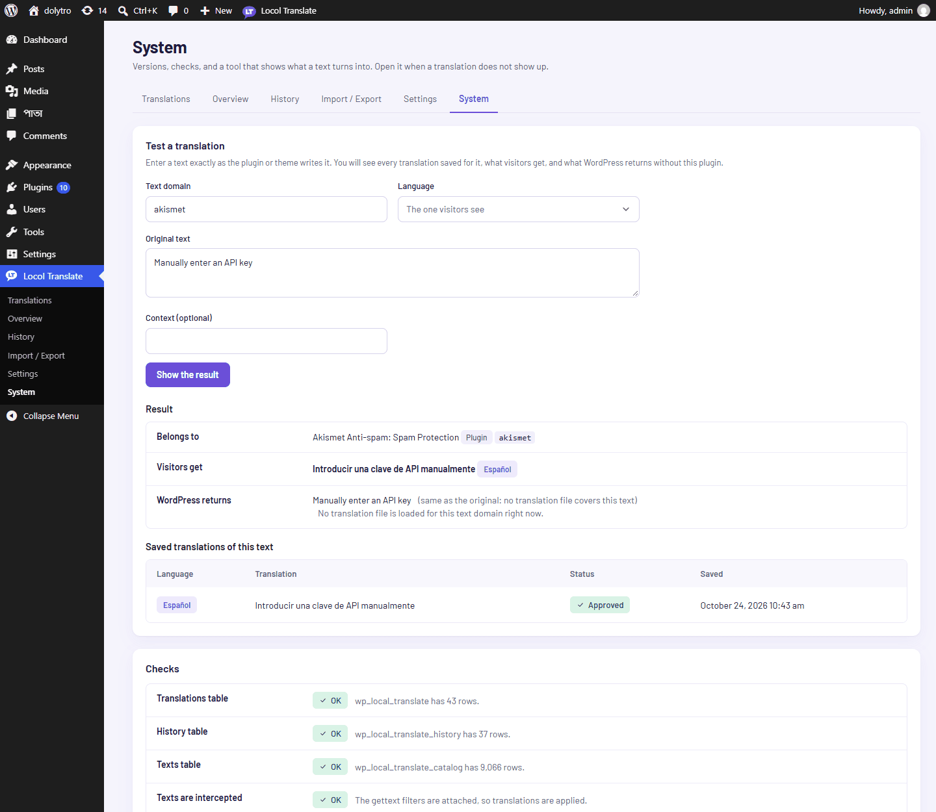Click the Show the result button

(188, 375)
